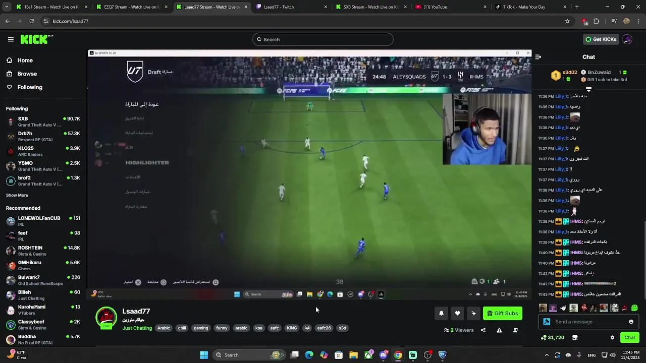Click the Kick search field
Image resolution: width=646 pixels, height=363 pixels.
[x=323, y=39]
